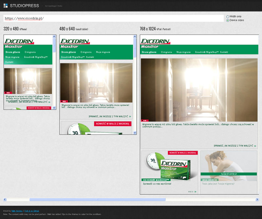Click down arrow in small tablet preview scrollbar
Viewport: 262px width, 219px height.
point(135,133)
